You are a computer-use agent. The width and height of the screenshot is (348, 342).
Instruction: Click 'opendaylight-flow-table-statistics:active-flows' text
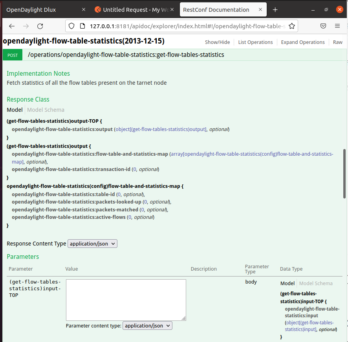(x=69, y=217)
